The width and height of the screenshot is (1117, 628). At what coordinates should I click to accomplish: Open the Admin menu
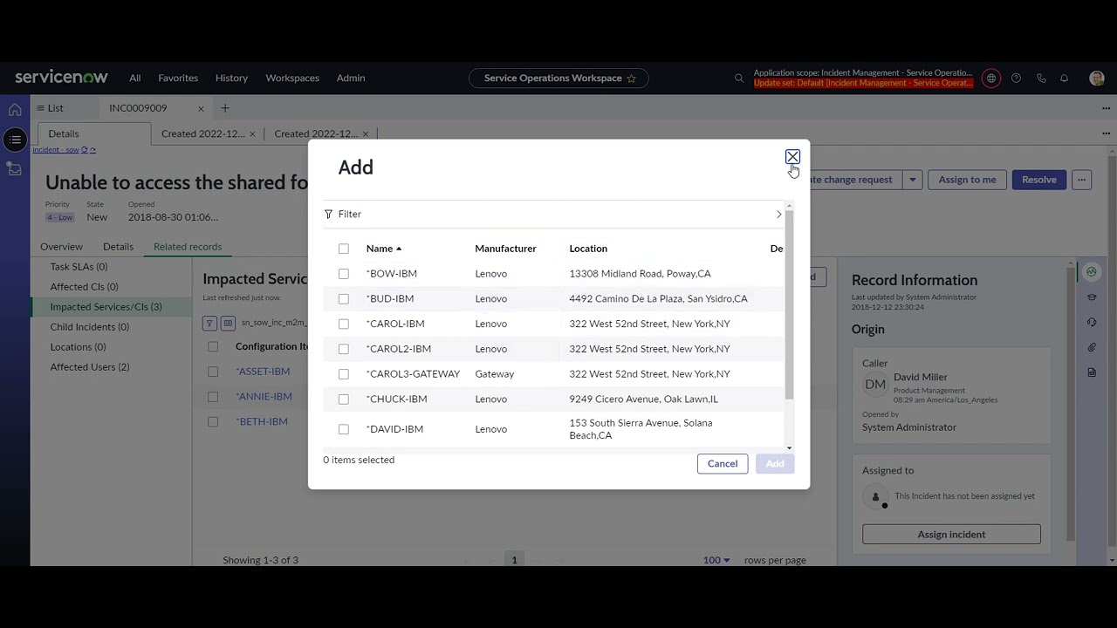coord(351,78)
